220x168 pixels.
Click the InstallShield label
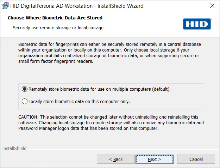tap(14, 149)
